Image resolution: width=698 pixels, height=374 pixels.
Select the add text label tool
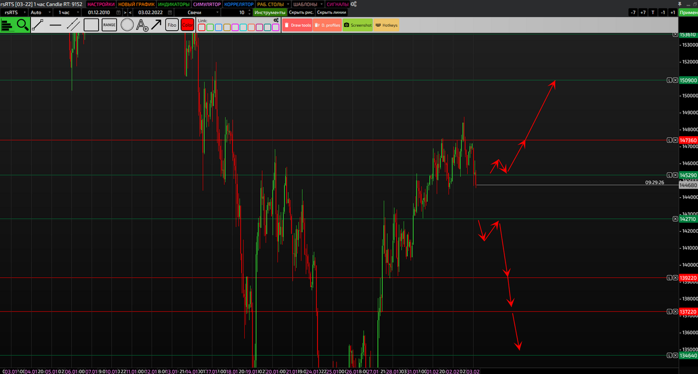142,25
